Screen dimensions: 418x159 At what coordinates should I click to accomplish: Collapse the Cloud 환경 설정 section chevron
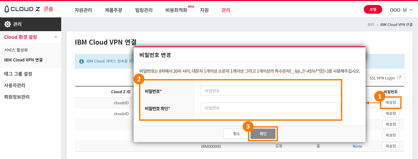[x=56, y=37]
